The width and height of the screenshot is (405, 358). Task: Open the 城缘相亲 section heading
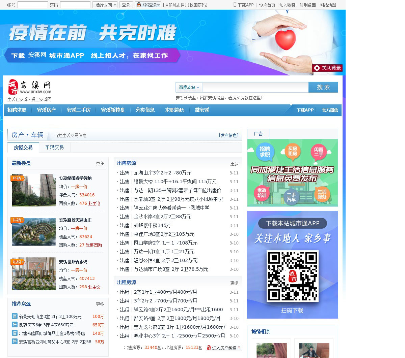click(261, 331)
